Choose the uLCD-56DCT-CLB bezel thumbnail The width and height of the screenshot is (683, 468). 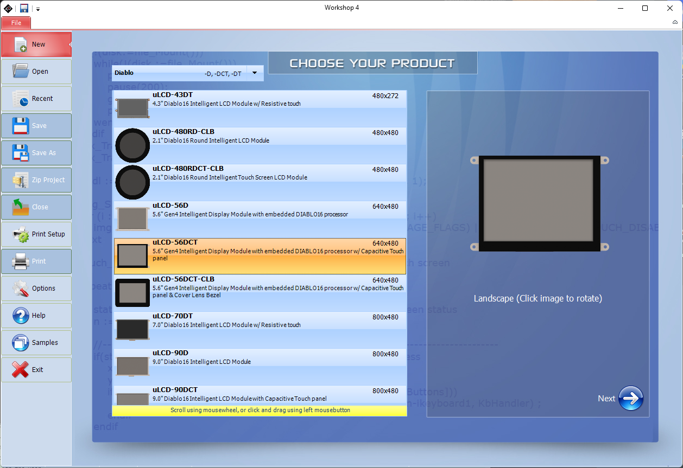coord(132,293)
